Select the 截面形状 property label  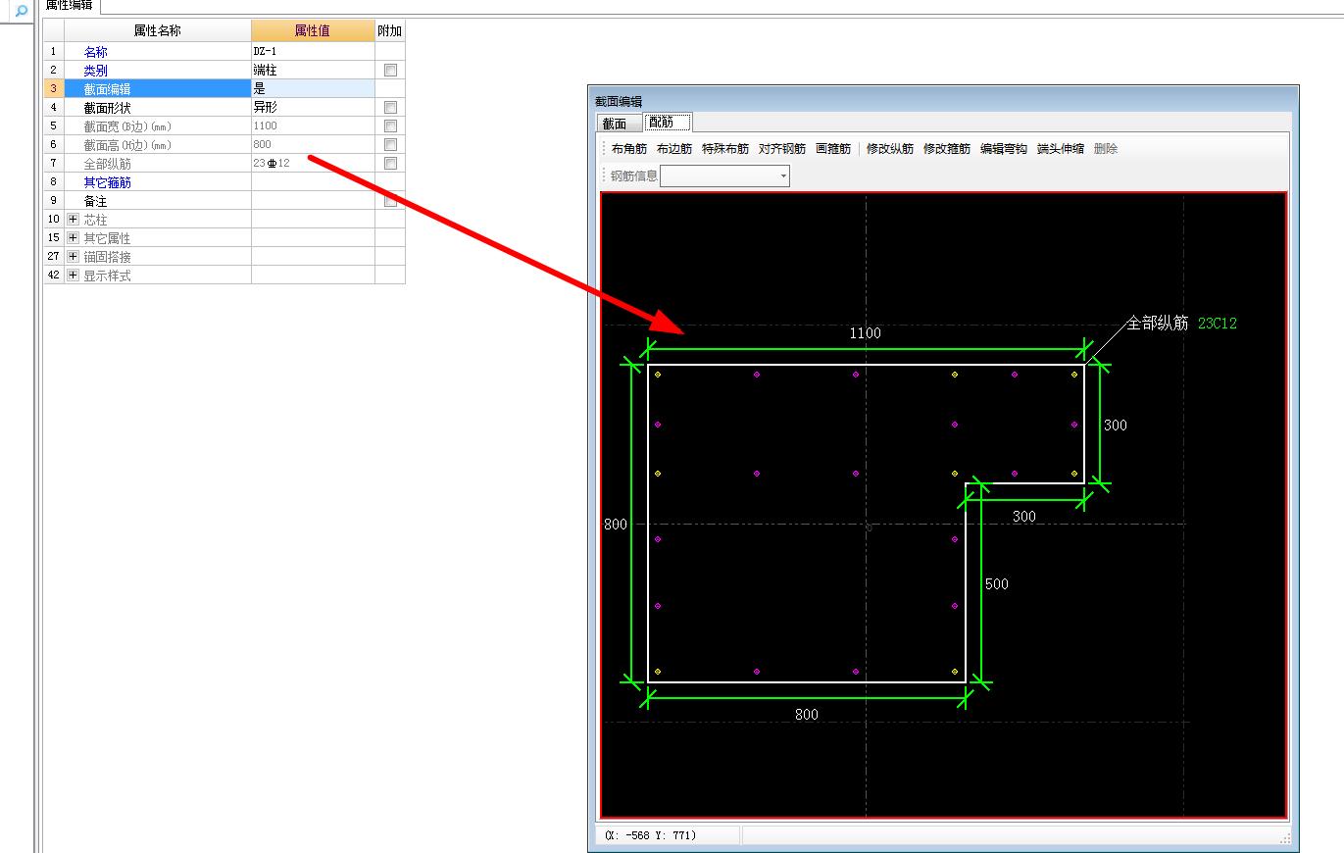pyautogui.click(x=107, y=108)
